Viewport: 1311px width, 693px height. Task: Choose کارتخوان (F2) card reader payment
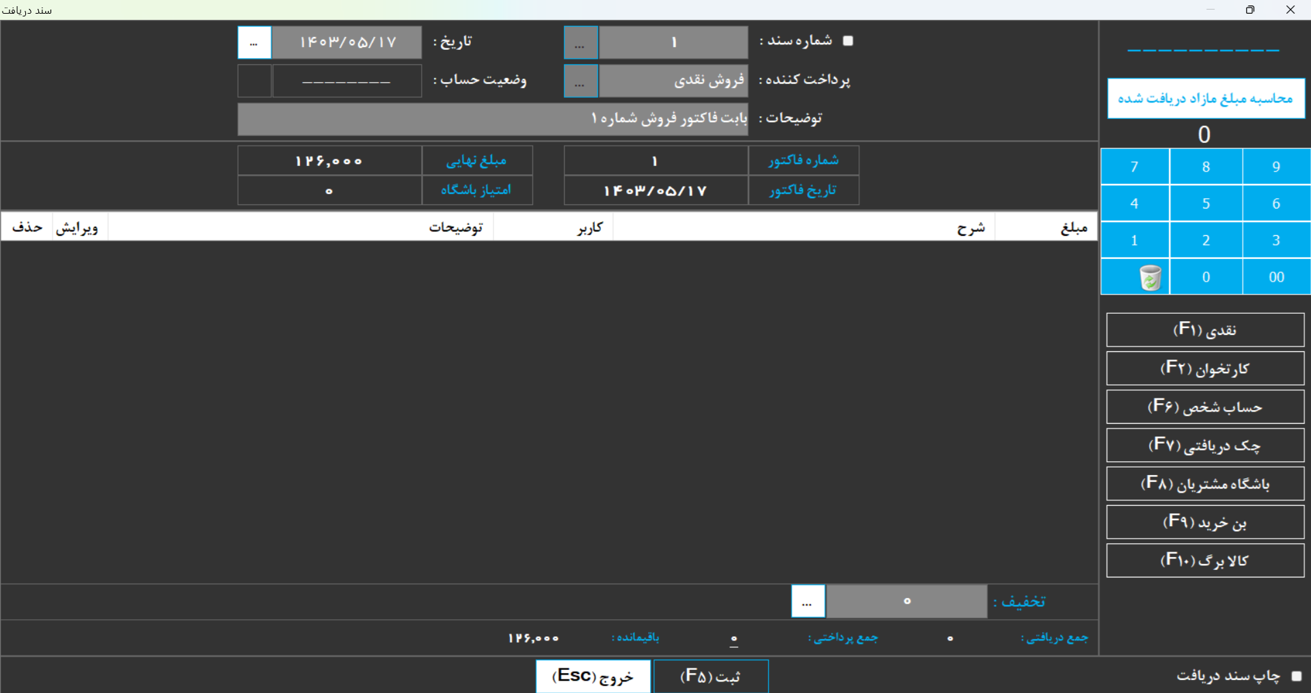pos(1205,368)
